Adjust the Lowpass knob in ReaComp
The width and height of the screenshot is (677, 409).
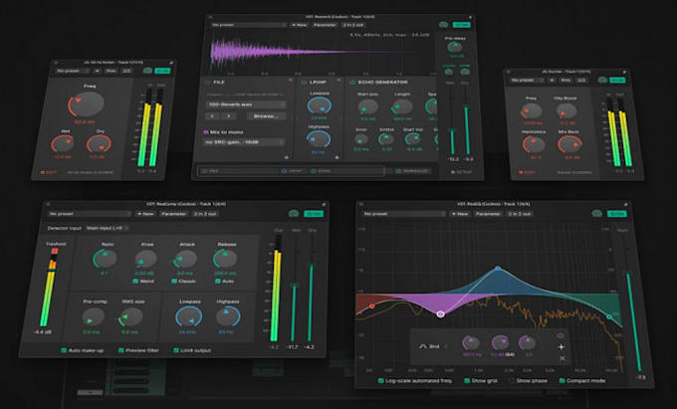(189, 317)
